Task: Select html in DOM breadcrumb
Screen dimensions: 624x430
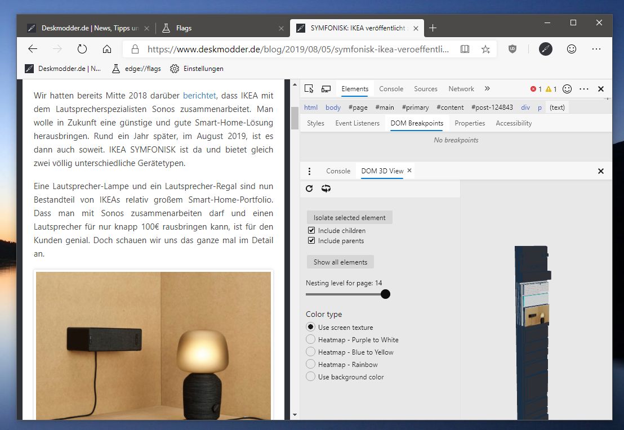Action: point(311,107)
